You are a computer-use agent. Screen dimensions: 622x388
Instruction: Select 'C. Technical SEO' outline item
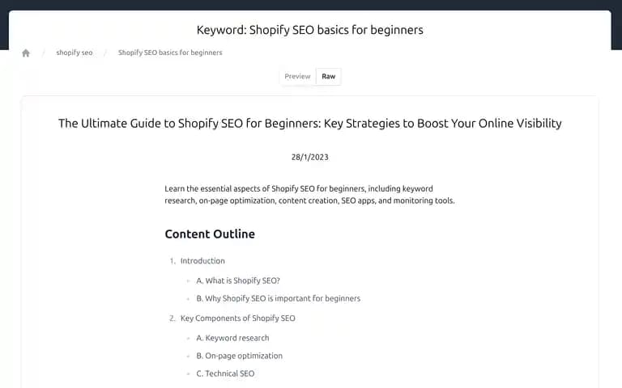pyautogui.click(x=226, y=373)
